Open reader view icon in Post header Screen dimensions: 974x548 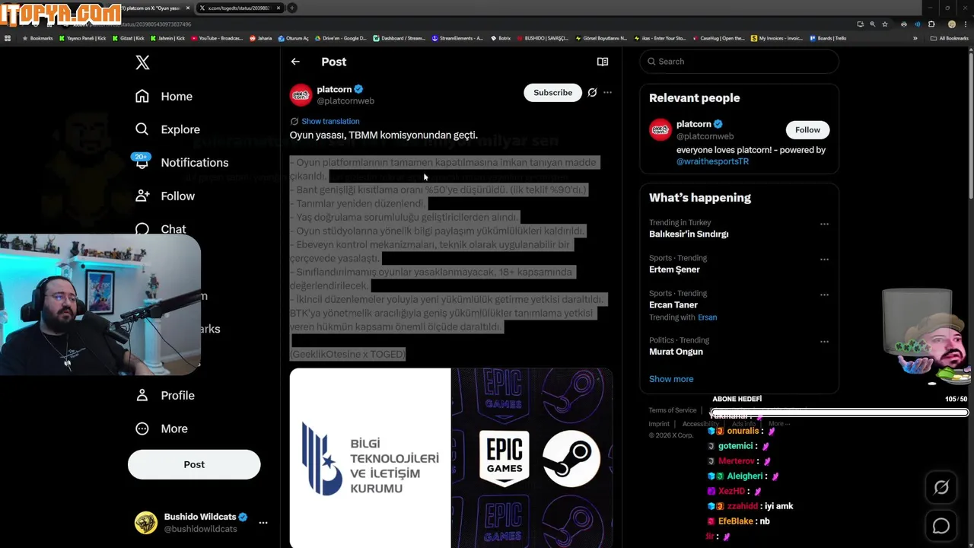tap(603, 62)
